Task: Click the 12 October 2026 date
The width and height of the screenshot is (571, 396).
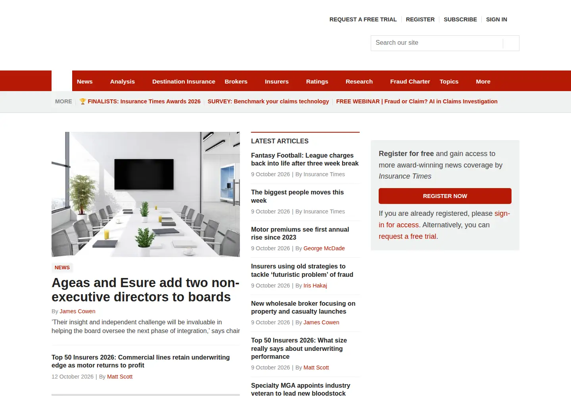Action: click(x=73, y=377)
